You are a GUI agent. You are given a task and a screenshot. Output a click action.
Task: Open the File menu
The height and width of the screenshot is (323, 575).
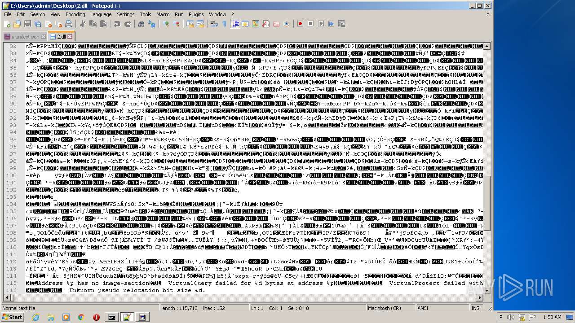pos(8,14)
